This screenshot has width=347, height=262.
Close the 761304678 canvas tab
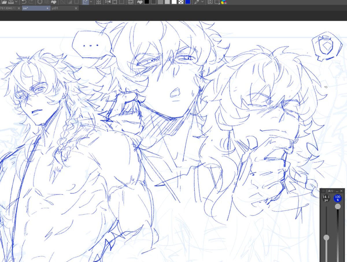pos(19,8)
